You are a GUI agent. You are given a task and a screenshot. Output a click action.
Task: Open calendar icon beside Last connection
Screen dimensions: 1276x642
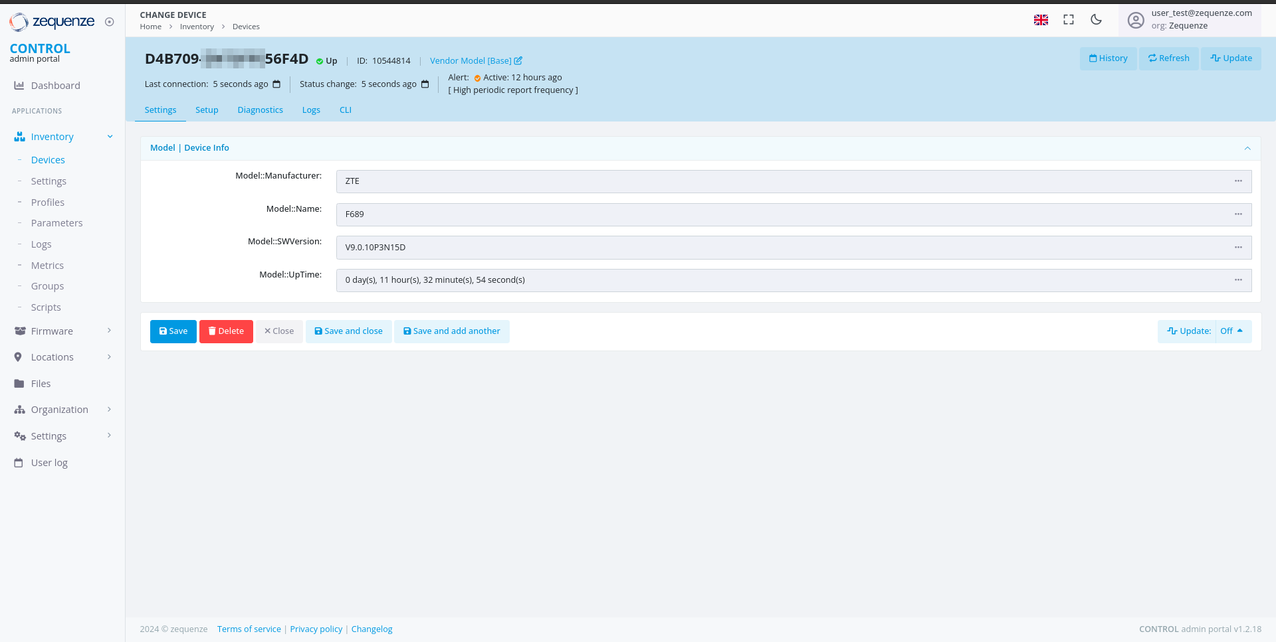(276, 84)
